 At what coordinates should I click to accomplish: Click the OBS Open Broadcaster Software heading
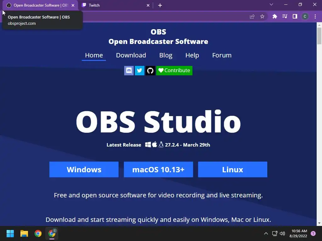[x=158, y=37]
